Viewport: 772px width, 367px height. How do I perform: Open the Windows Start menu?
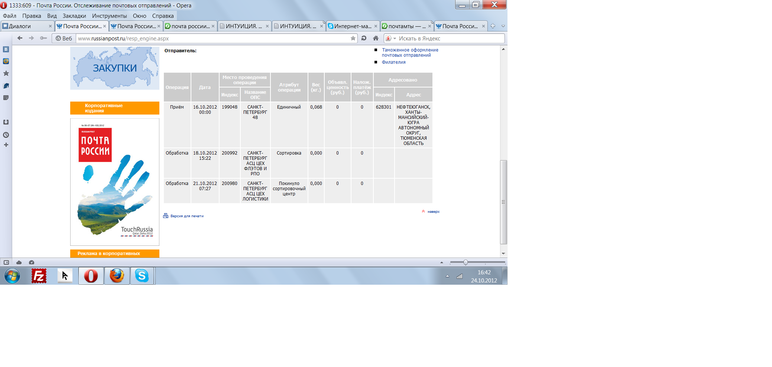click(x=12, y=276)
